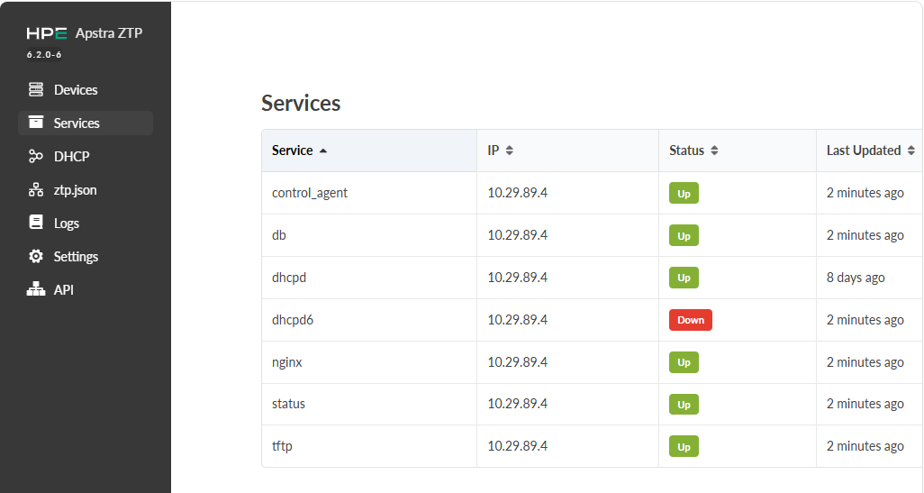Viewport: 924px width, 493px height.
Task: Navigate to the API page
Action: (x=86, y=289)
